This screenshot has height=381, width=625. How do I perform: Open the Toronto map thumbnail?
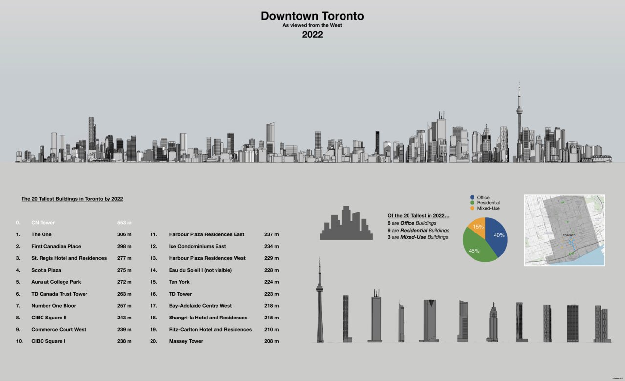pos(564,230)
